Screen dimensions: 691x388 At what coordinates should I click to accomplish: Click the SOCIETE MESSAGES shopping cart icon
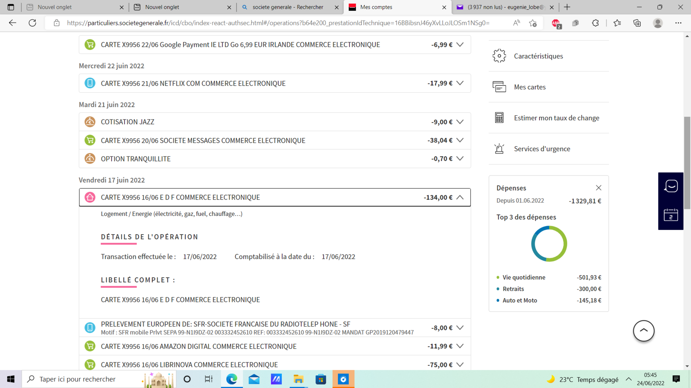[90, 140]
